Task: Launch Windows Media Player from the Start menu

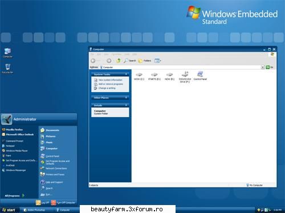Action: coord(15,151)
